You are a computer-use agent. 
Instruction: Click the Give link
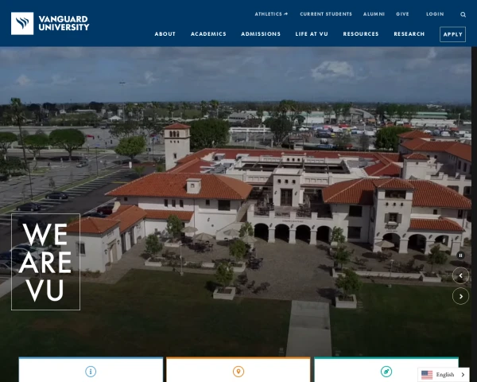click(x=402, y=14)
